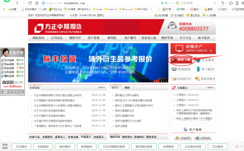This screenshot has height=151, width=244.
Task: Click the 应急通道 button
Action: 205,60
